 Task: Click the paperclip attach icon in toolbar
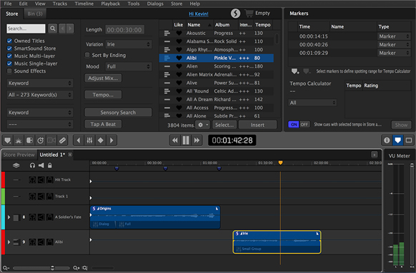point(62,140)
